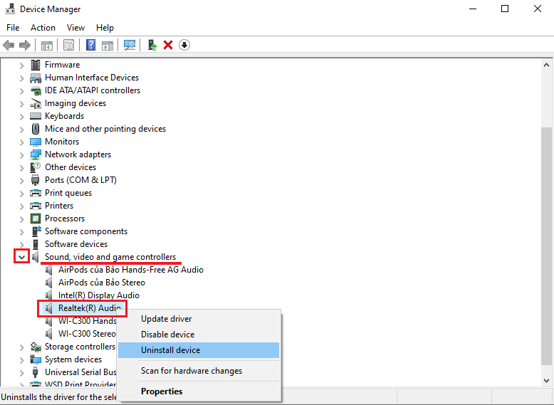Select the Monitors category label
This screenshot has height=405, width=554.
coord(62,142)
